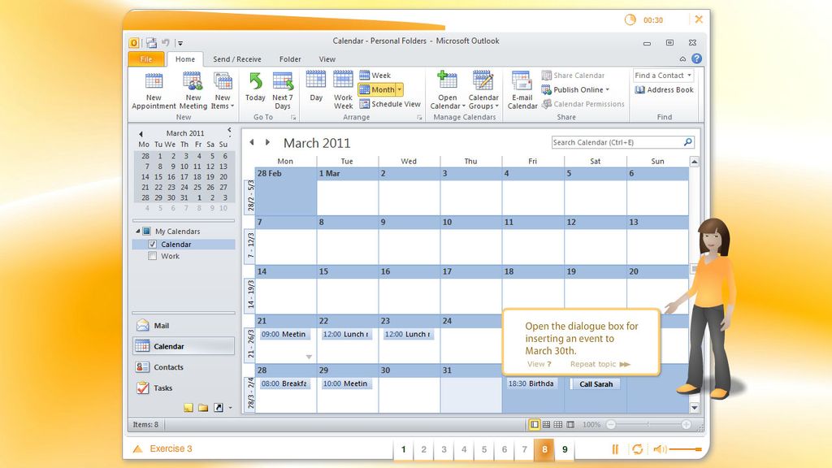
Task: Switch to Normal view in status bar
Action: [x=535, y=424]
